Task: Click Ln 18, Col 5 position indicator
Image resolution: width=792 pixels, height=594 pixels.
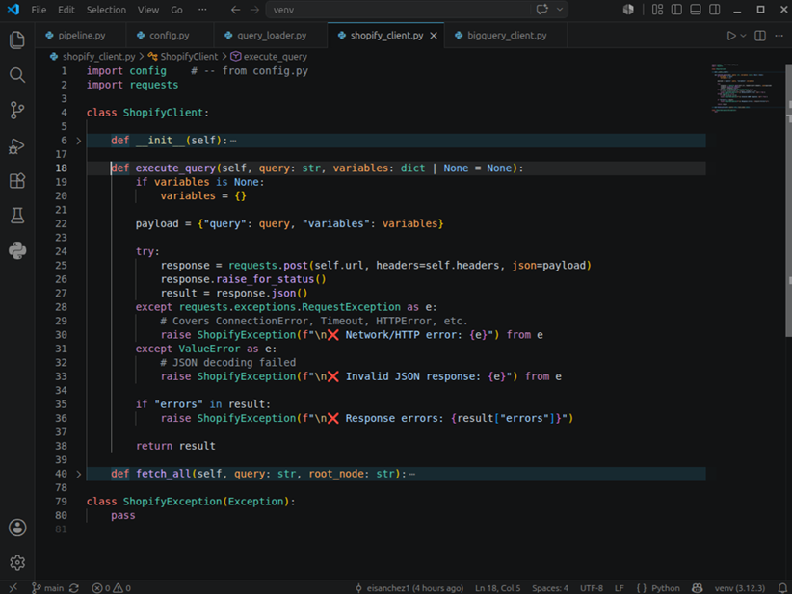Action: pyautogui.click(x=497, y=588)
